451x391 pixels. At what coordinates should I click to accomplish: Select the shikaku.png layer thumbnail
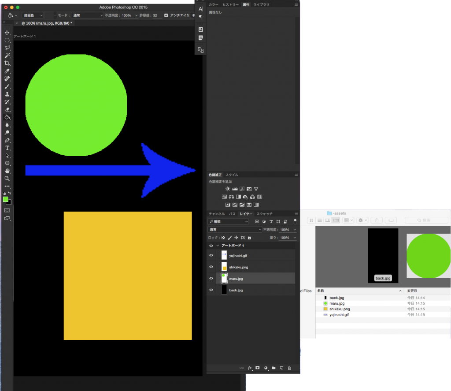[224, 267]
